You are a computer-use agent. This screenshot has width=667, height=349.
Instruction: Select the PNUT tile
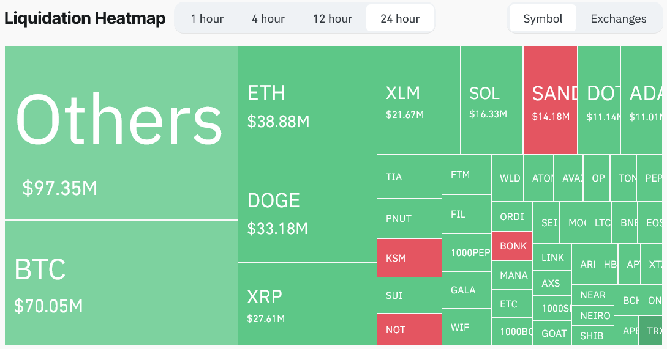click(409, 218)
